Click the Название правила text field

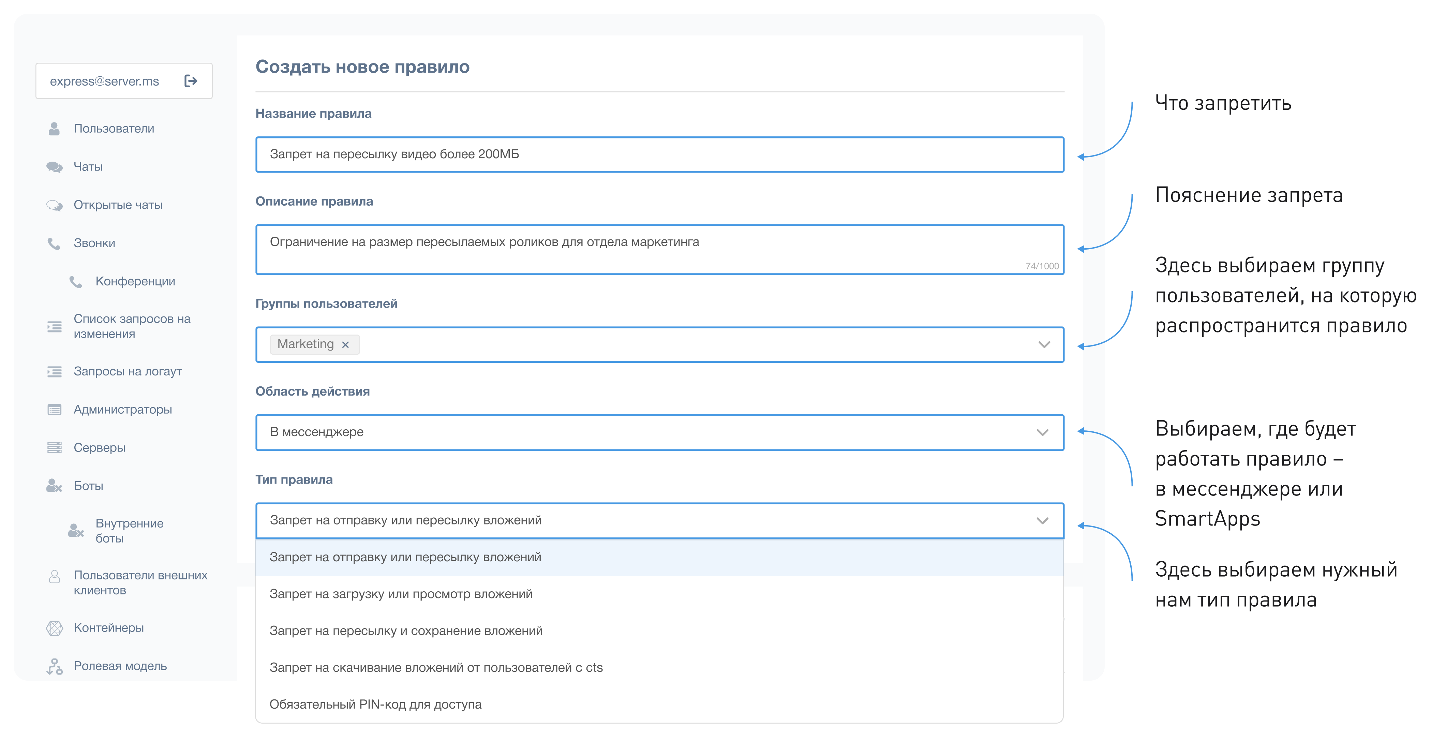point(659,154)
